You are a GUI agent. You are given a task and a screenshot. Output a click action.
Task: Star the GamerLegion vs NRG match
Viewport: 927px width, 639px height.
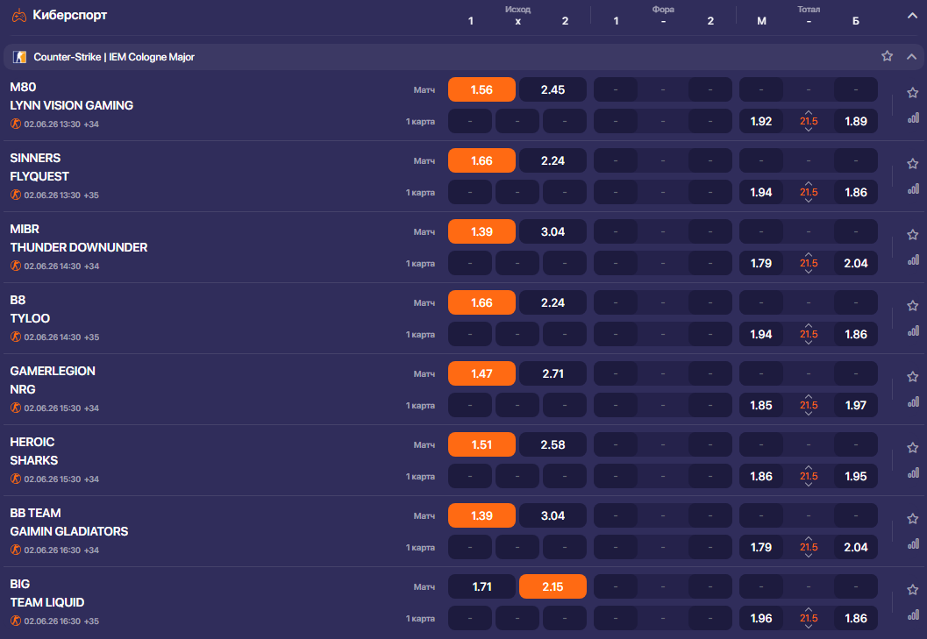[x=912, y=376]
